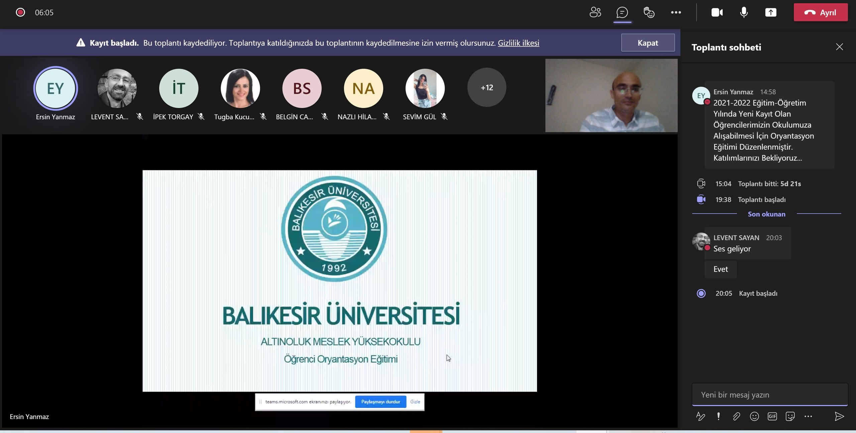Click muted mic icon next to Tugba Kucu...
The width and height of the screenshot is (856, 433).
pyautogui.click(x=263, y=117)
